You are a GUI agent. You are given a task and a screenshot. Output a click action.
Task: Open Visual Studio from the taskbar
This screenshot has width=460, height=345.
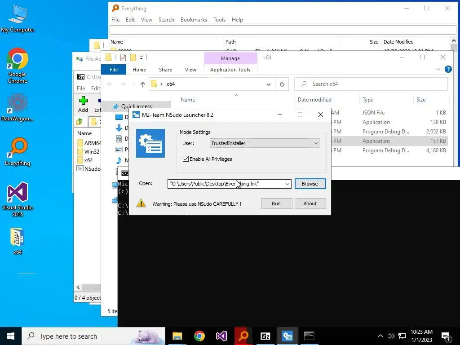[221, 336]
